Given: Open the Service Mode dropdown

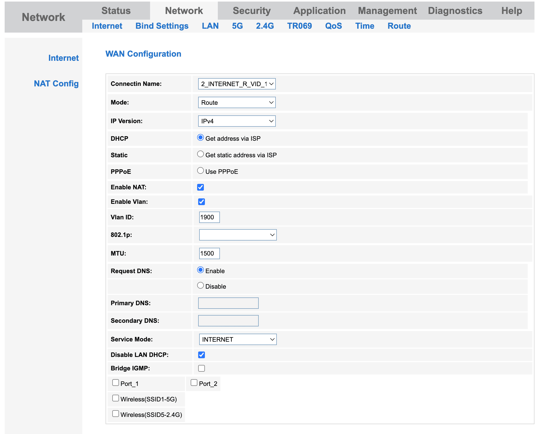Looking at the screenshot, I should 237,339.
